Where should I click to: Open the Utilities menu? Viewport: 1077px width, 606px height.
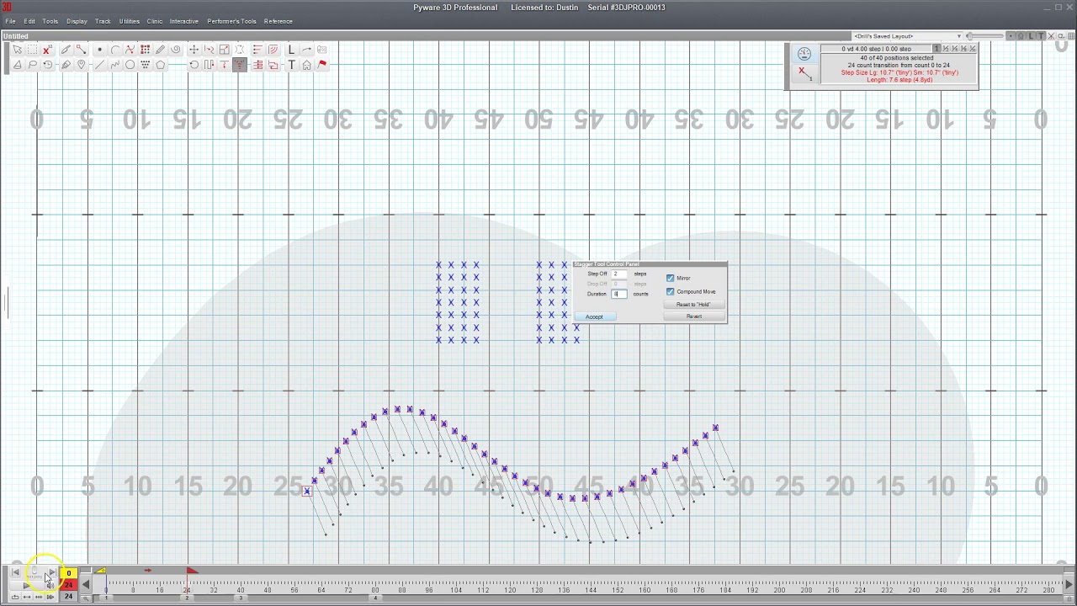tap(129, 21)
